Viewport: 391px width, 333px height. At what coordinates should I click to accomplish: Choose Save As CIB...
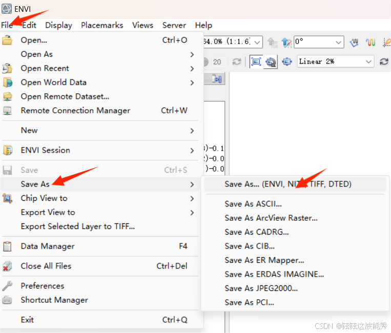pos(295,246)
